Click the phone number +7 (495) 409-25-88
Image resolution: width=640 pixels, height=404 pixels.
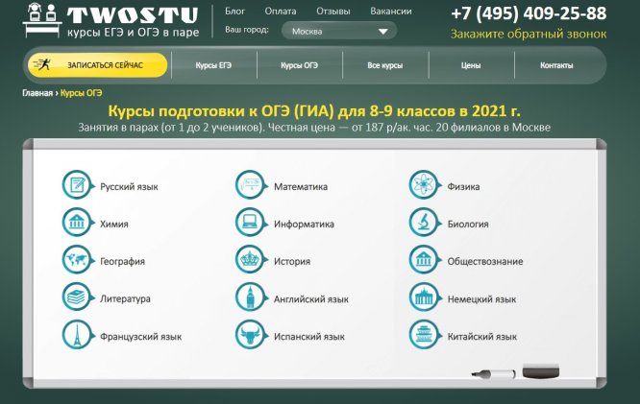click(x=529, y=13)
